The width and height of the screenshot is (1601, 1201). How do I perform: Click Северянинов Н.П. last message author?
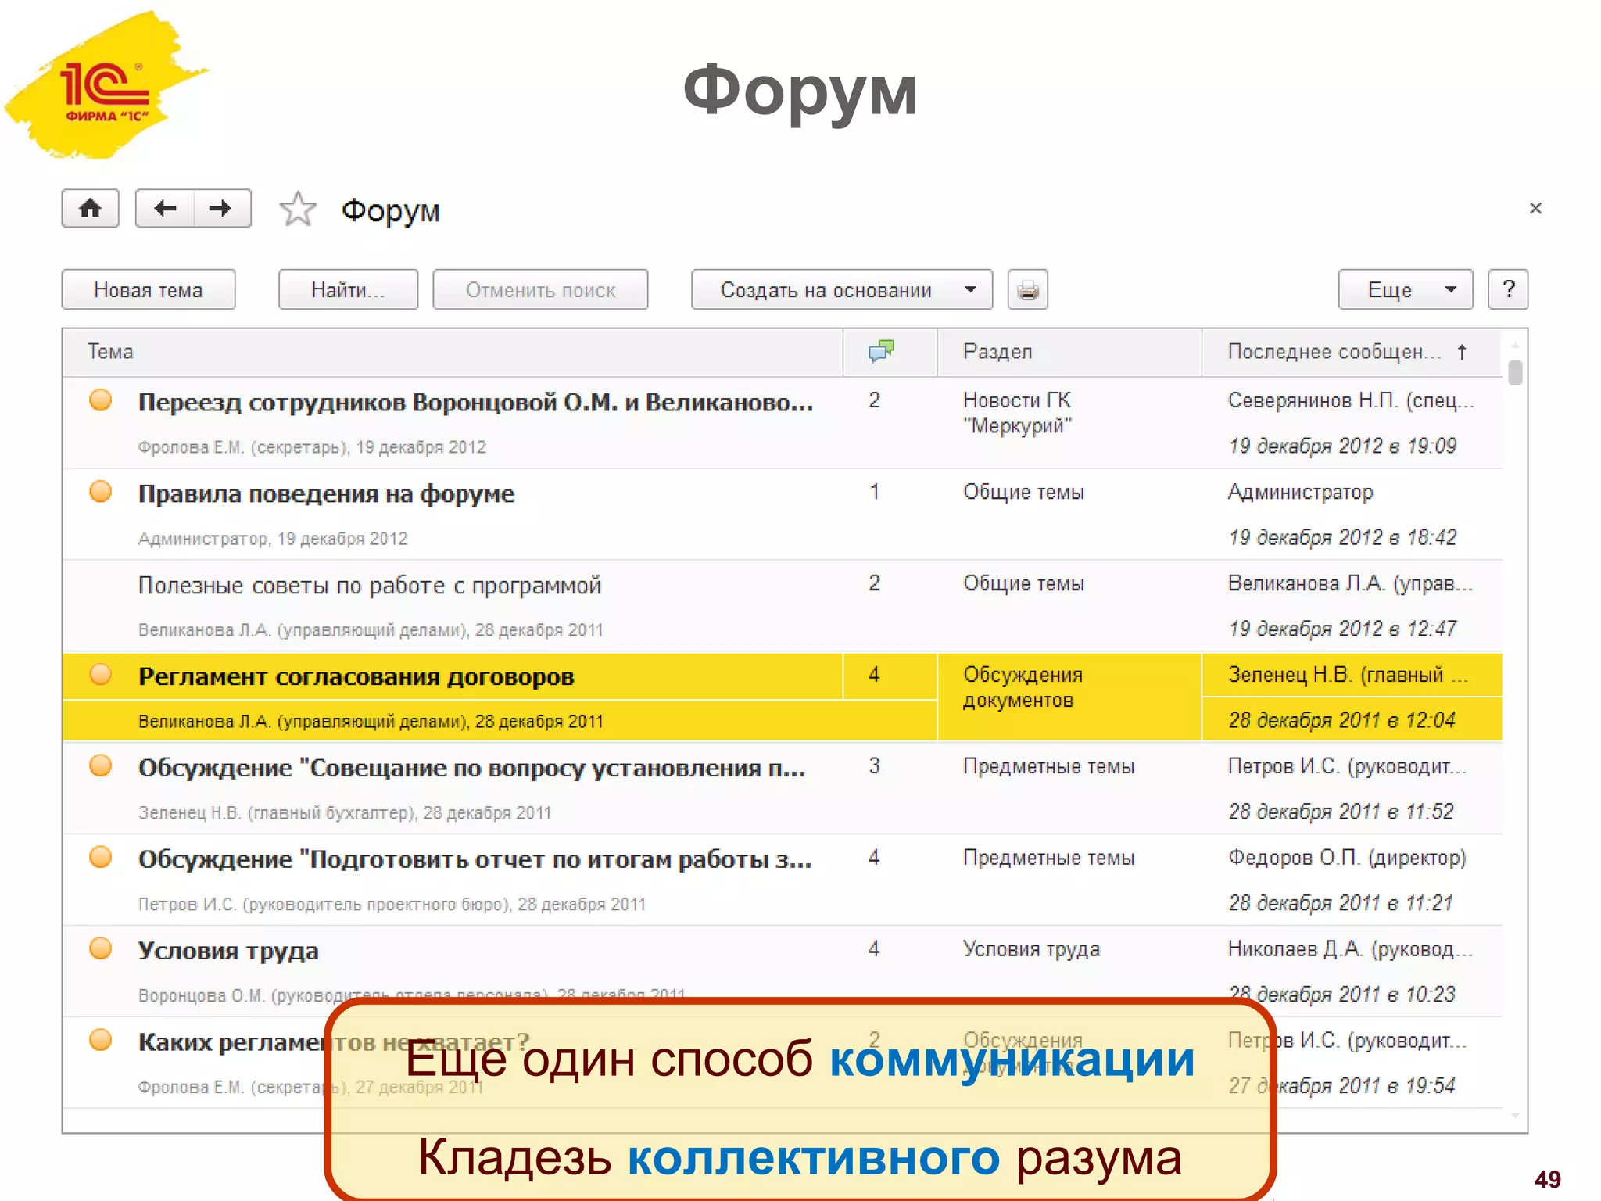(x=1350, y=400)
